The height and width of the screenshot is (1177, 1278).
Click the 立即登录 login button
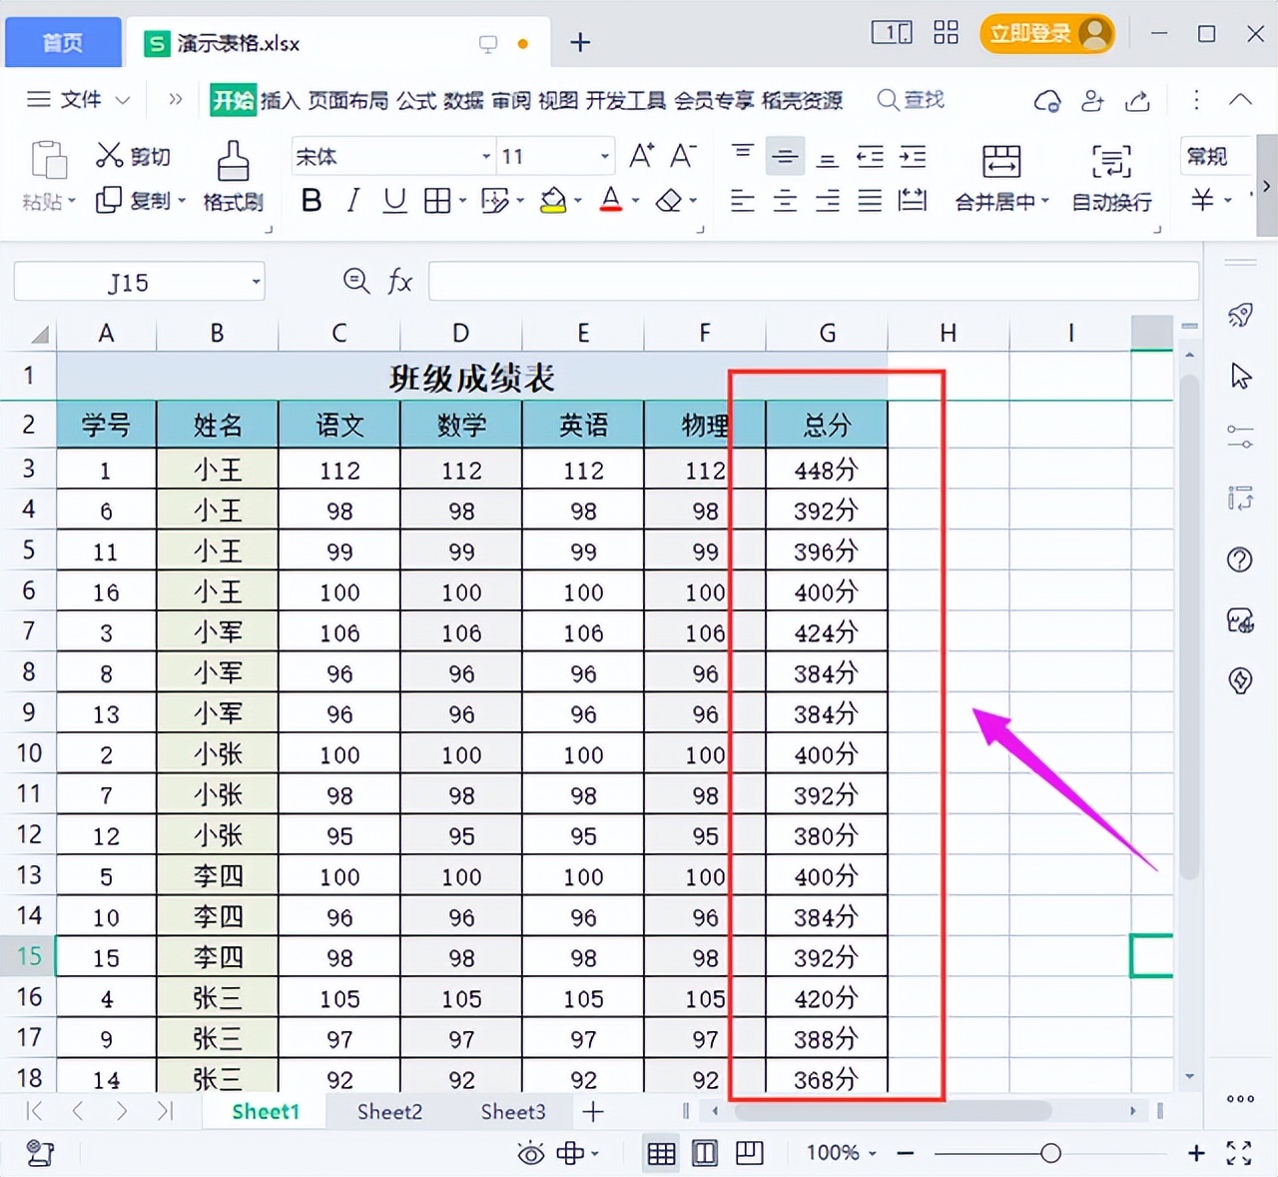[1032, 32]
